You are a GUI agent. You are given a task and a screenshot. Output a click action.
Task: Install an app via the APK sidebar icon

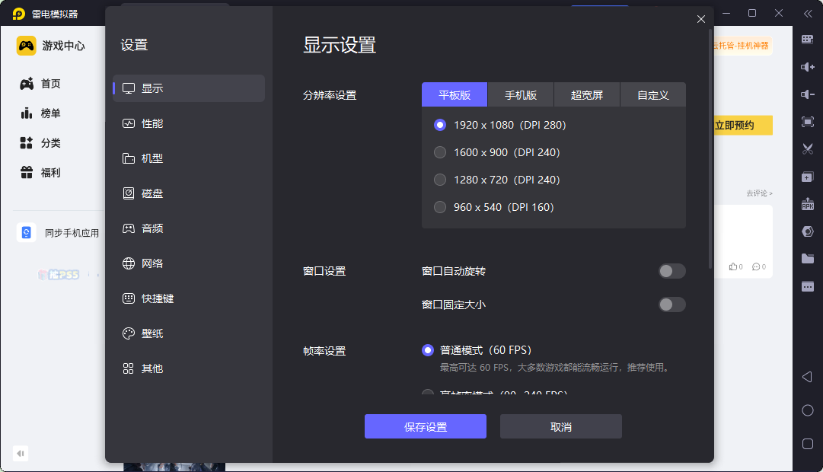click(x=808, y=204)
